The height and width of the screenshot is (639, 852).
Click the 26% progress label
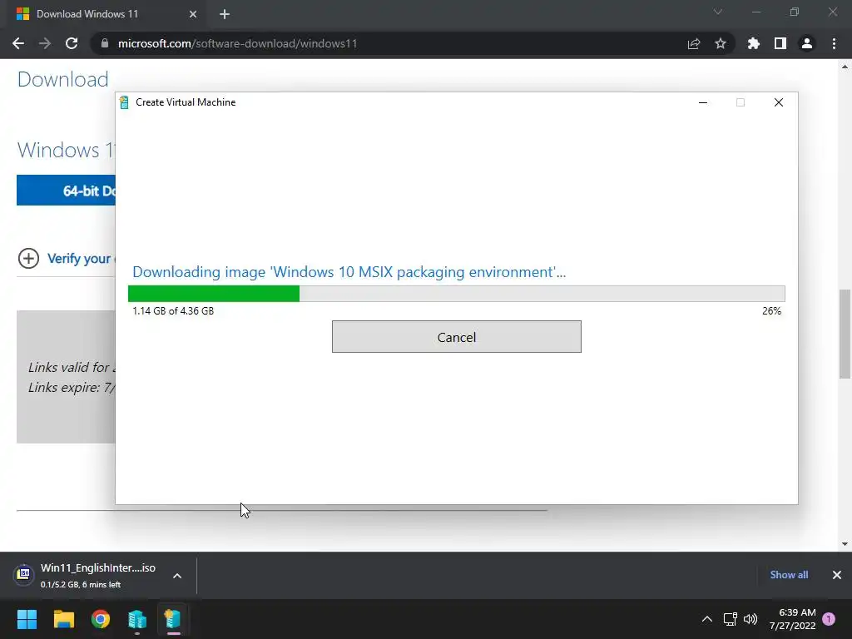[771, 311]
